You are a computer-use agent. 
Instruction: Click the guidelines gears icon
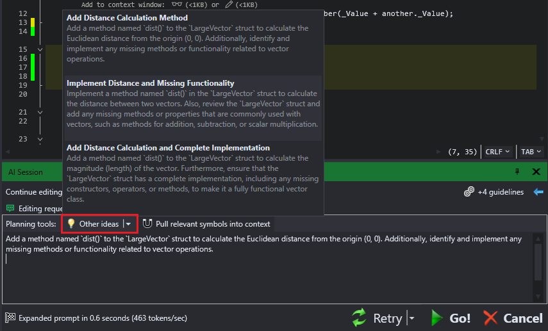[x=469, y=191]
